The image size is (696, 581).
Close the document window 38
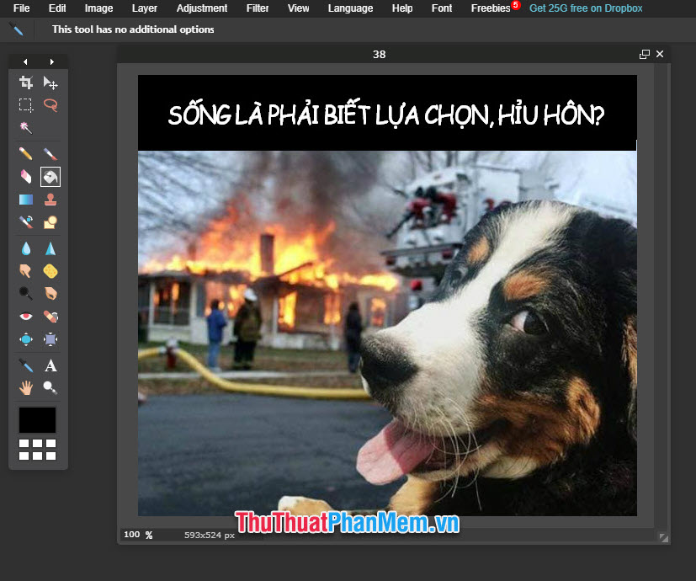click(660, 54)
